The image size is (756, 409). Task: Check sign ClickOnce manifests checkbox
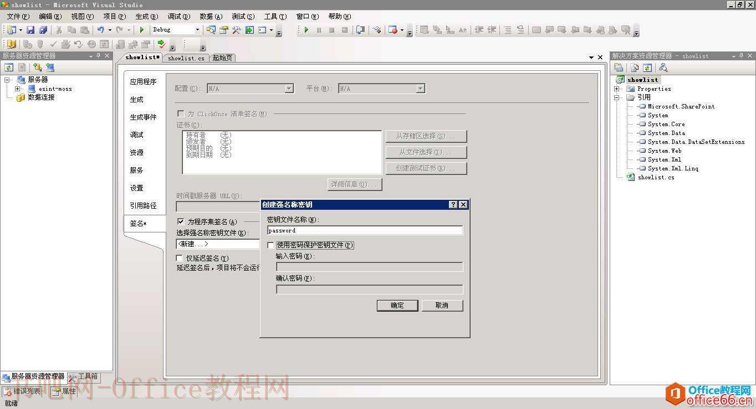pos(180,113)
